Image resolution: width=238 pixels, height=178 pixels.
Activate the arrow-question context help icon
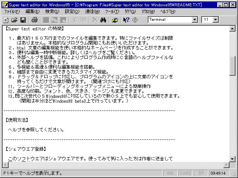[126, 20]
